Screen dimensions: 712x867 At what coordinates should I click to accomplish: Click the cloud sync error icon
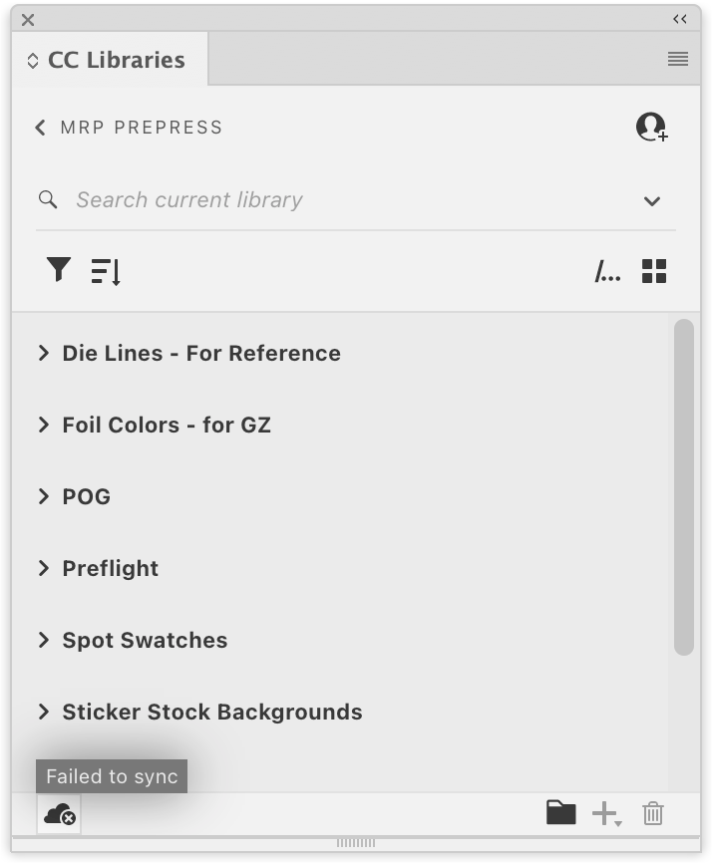point(58,814)
